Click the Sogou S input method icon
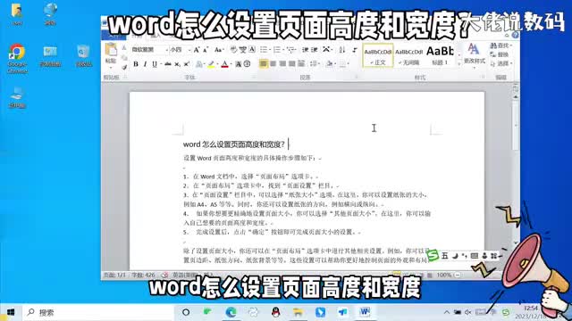The width and height of the screenshot is (572, 321). pyautogui.click(x=433, y=256)
